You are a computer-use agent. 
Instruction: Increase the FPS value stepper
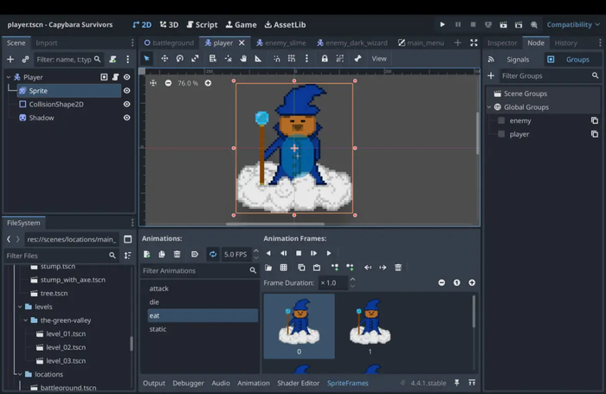coord(256,251)
